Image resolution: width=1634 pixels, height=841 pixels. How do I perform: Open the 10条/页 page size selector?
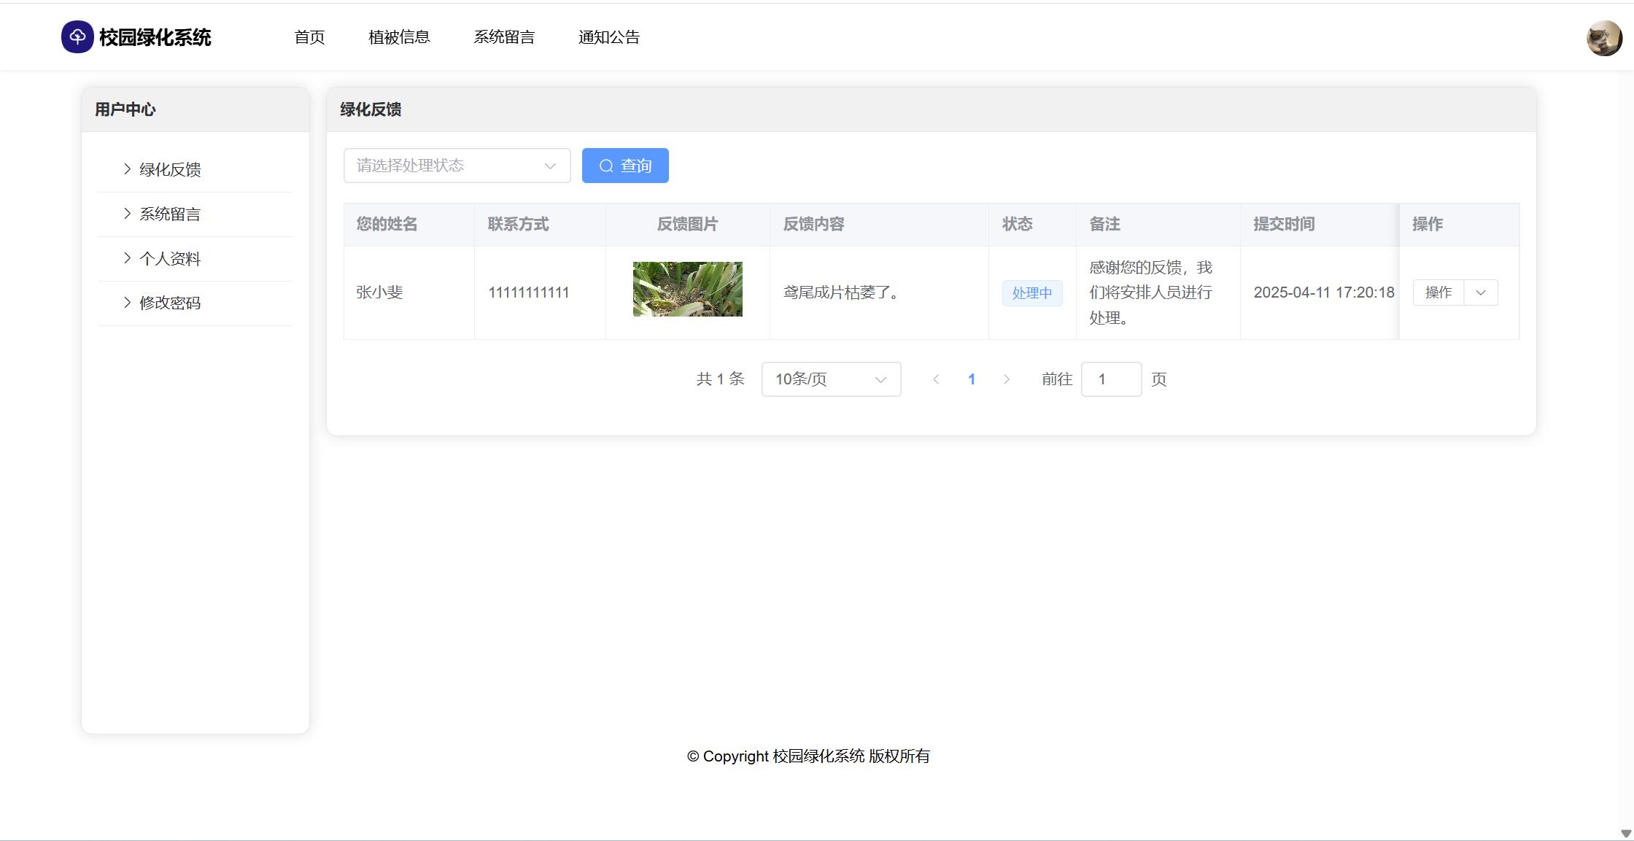click(831, 379)
